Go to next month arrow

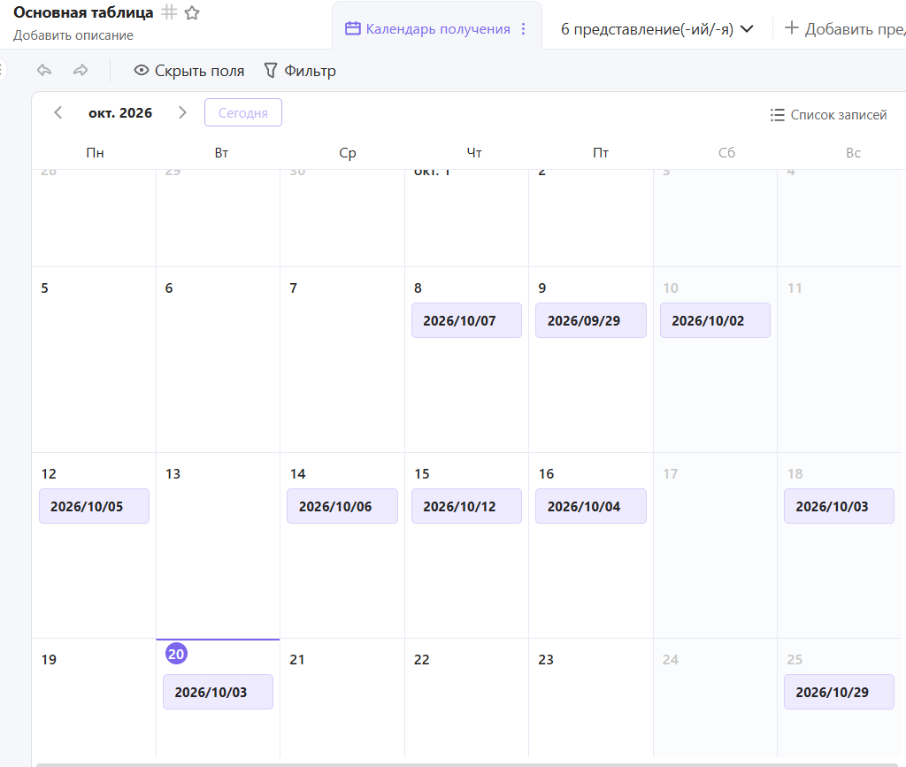(x=182, y=112)
